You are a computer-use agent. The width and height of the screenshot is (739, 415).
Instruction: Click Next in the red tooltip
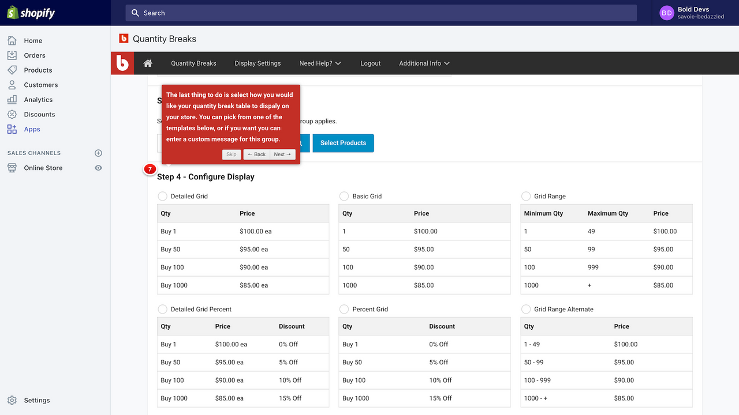point(282,154)
